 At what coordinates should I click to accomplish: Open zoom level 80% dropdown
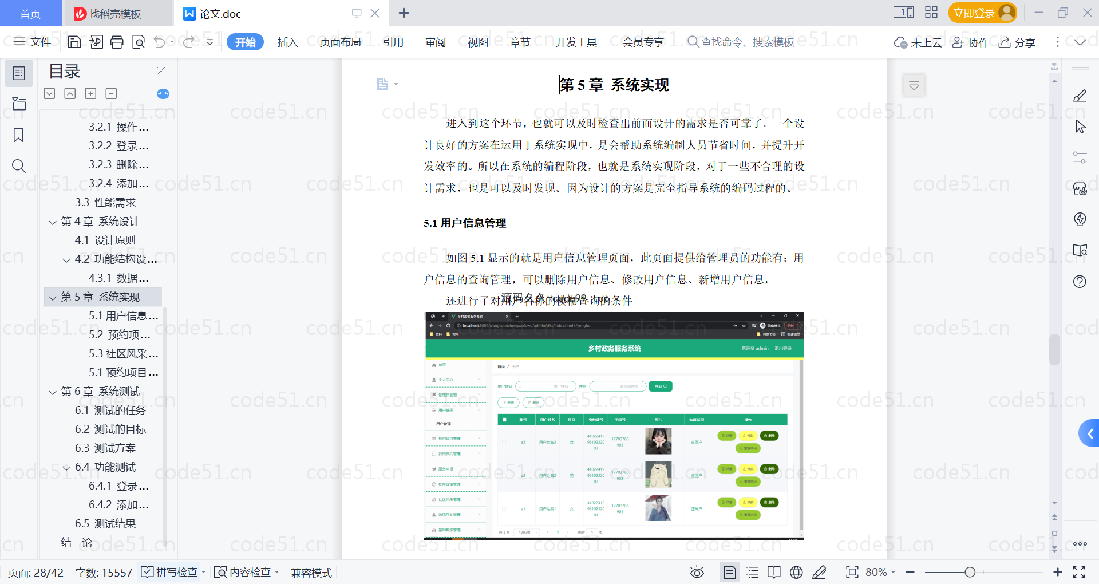880,572
